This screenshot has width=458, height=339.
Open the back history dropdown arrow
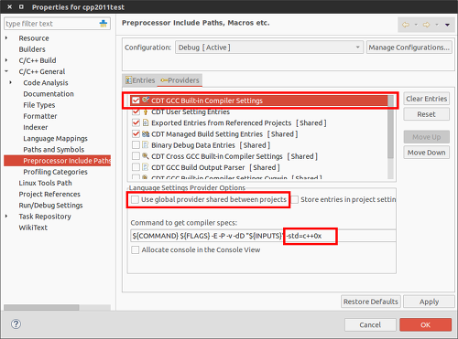416,25
